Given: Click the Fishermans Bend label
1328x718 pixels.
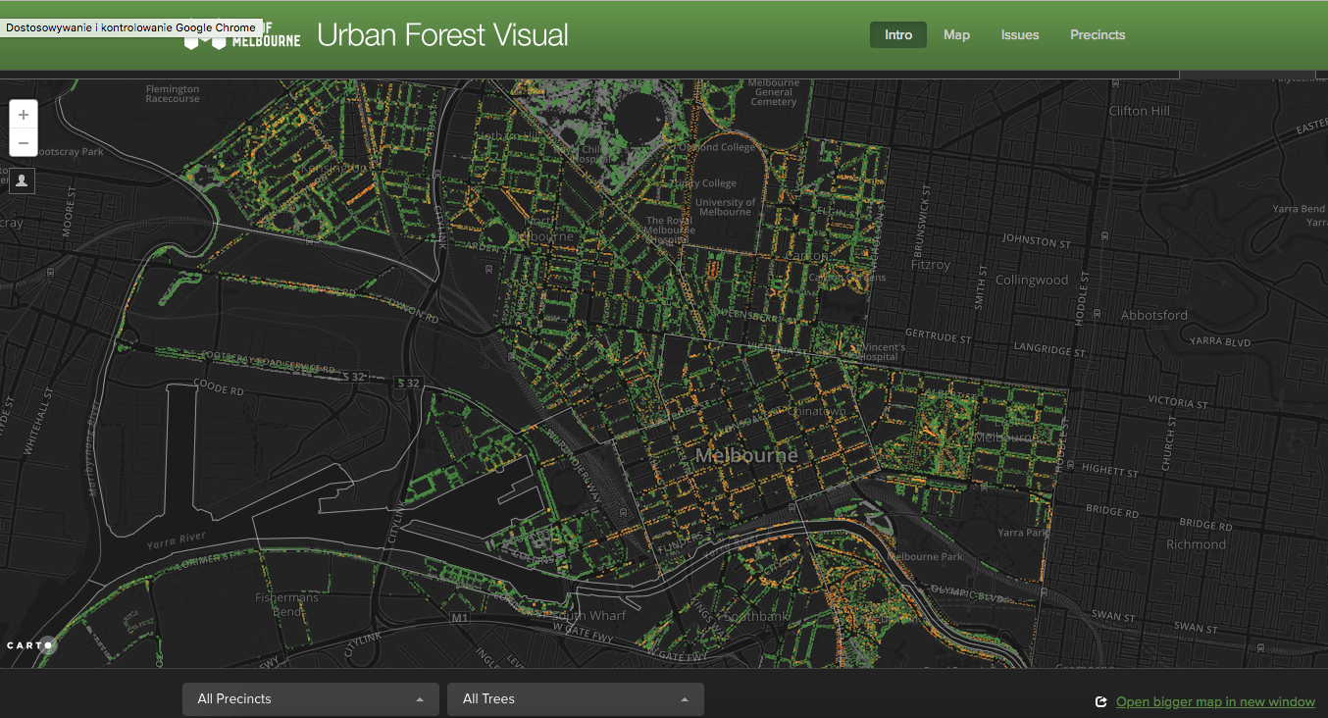Looking at the screenshot, I should click(x=286, y=604).
